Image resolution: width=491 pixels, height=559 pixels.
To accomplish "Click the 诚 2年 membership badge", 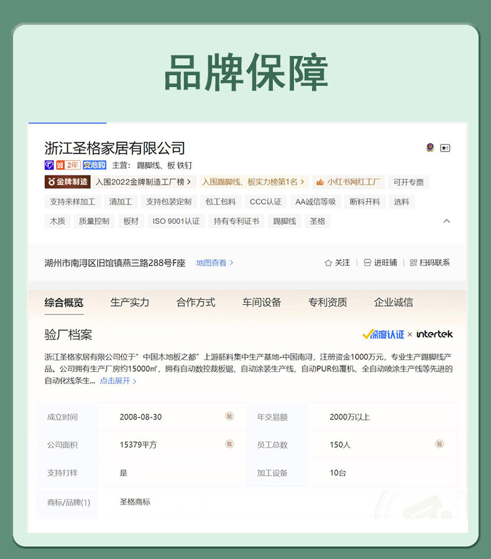I will coord(68,165).
